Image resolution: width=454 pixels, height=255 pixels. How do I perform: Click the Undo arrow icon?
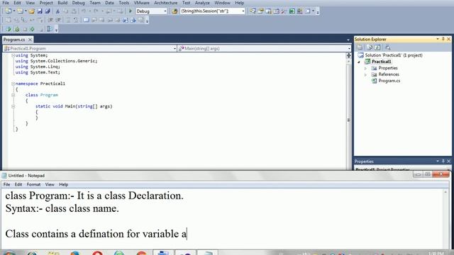(84, 11)
